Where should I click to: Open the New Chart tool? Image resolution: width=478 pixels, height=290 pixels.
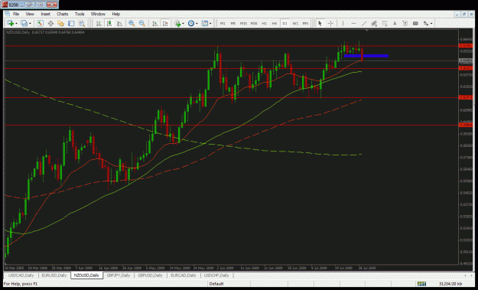point(11,24)
